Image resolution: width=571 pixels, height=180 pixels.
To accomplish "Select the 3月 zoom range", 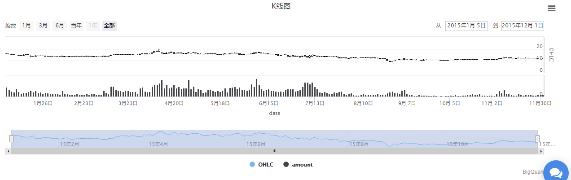I will (43, 26).
